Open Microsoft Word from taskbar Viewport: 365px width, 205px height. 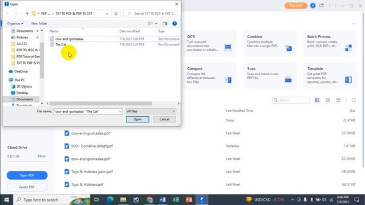tap(163, 200)
